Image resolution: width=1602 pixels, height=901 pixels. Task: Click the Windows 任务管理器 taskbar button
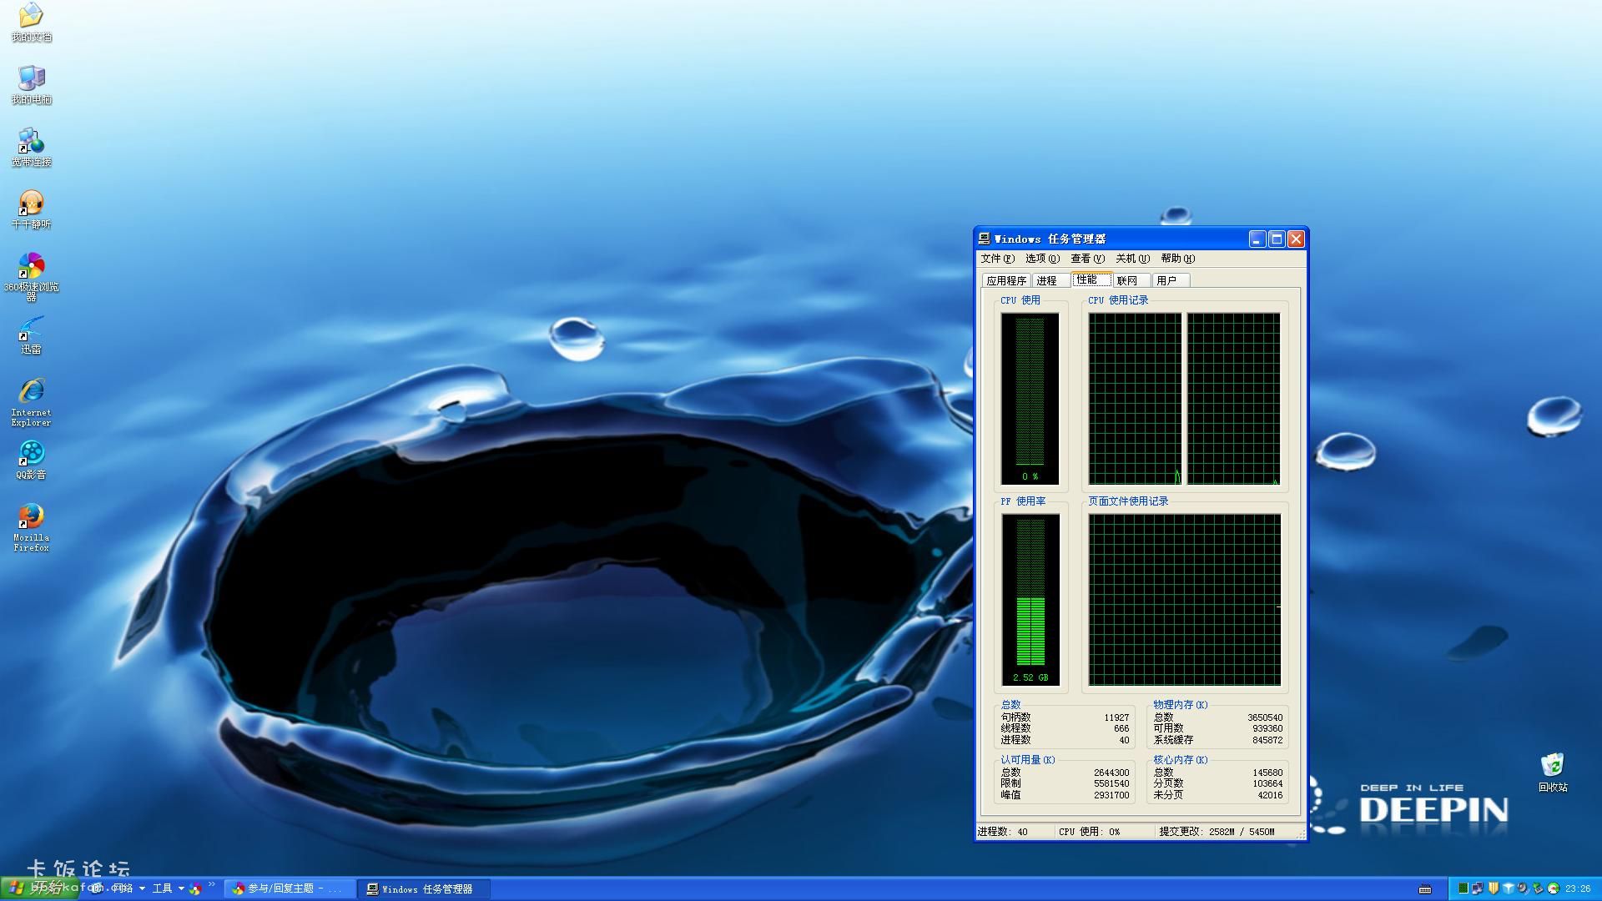click(x=423, y=889)
